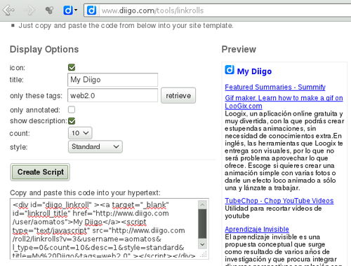Open Featured Summaries - Summify link

(275, 87)
